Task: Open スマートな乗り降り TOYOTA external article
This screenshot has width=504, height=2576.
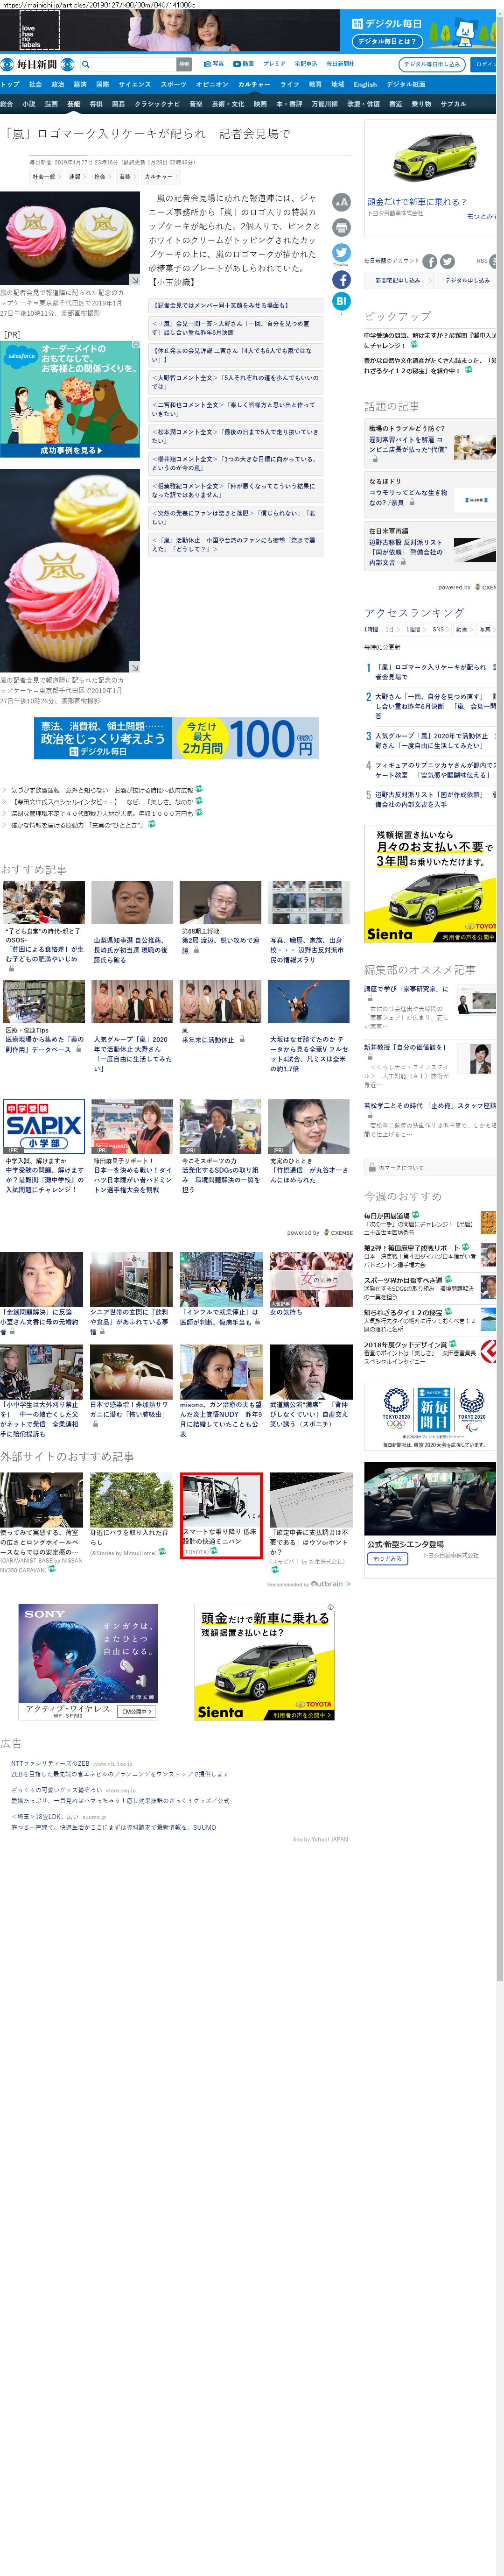Action: point(221,1515)
